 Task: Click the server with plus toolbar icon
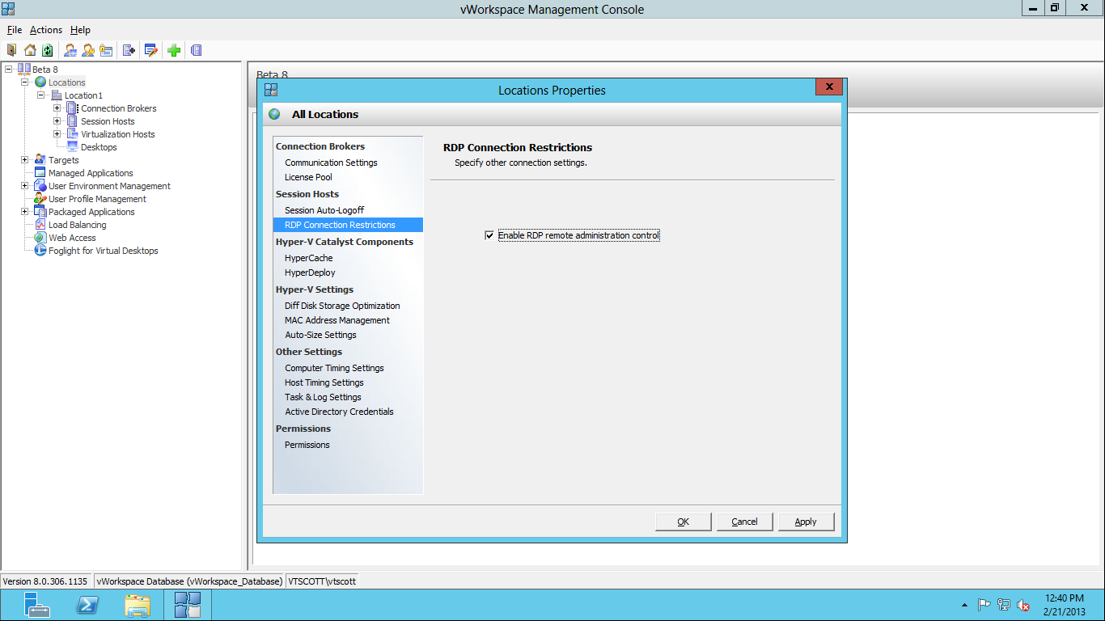point(129,50)
